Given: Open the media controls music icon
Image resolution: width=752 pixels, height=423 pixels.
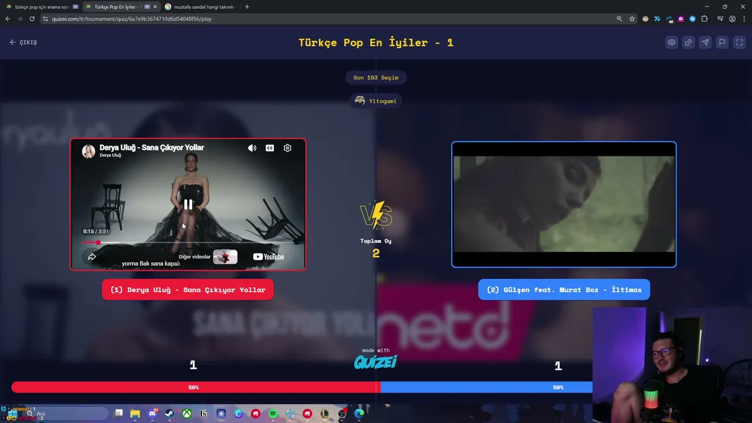Looking at the screenshot, I should click(x=720, y=19).
